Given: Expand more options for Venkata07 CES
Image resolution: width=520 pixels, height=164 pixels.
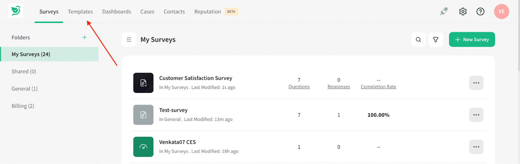Looking at the screenshot, I should [476, 147].
